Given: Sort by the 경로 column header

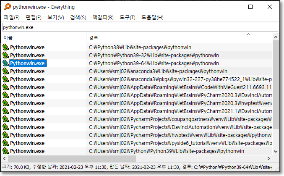Looking at the screenshot, I should (x=179, y=37).
